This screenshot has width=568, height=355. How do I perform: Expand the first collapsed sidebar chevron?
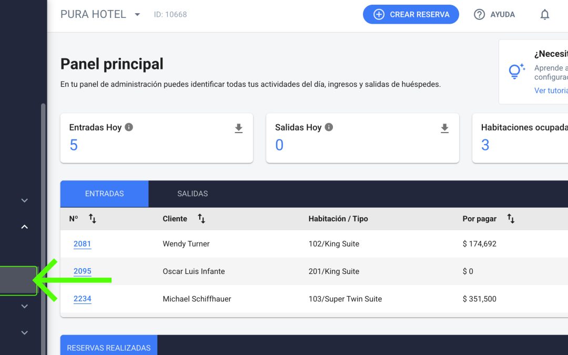(24, 200)
